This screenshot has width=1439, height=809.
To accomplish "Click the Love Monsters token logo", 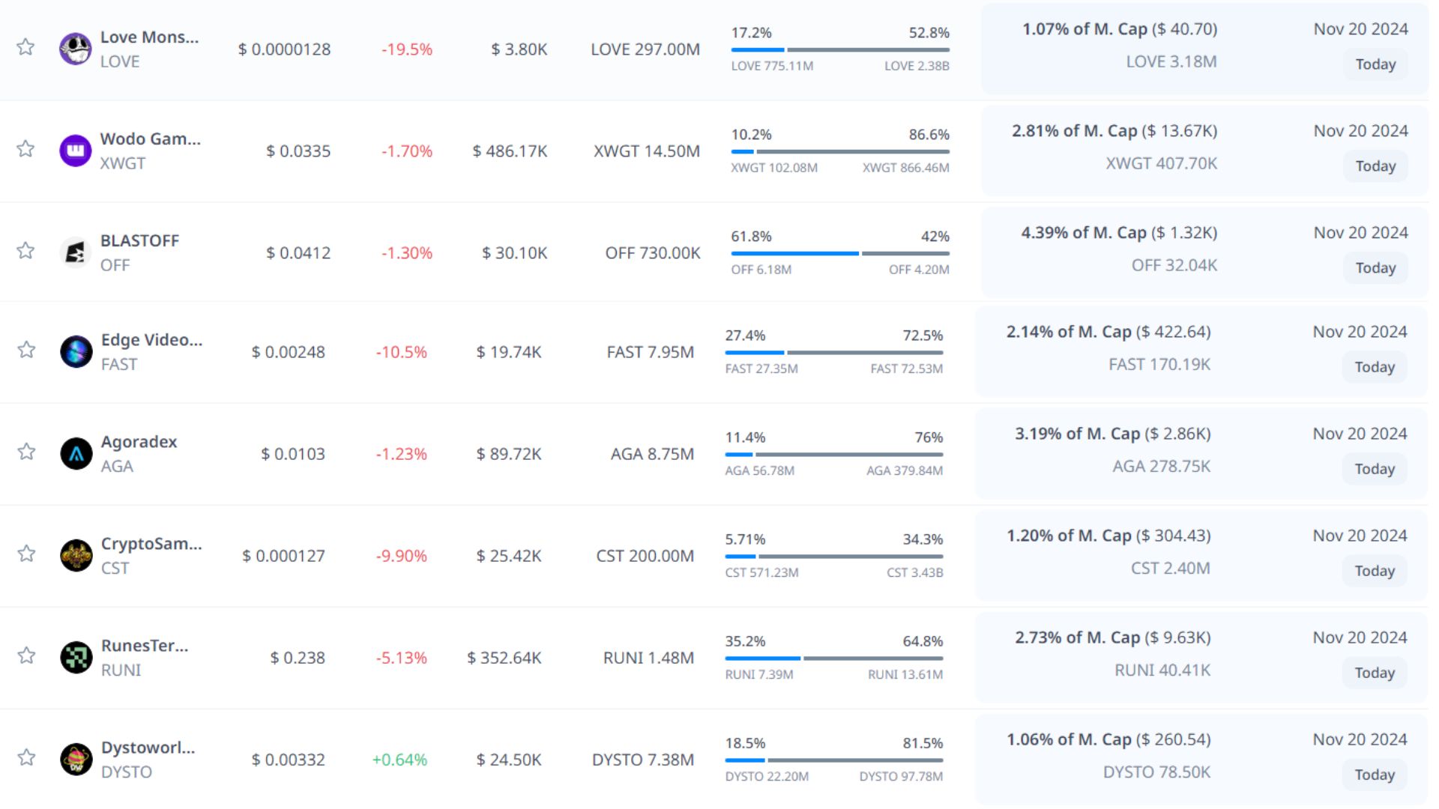I will [75, 49].
